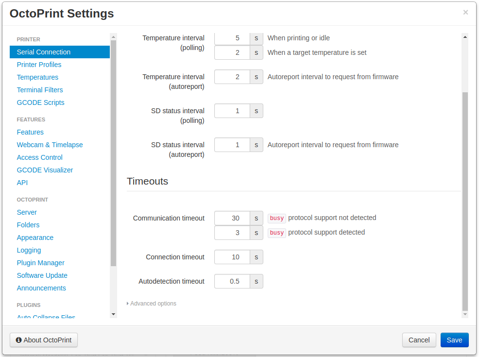The width and height of the screenshot is (479, 357).
Task: Open GCODE Scripts settings
Action: click(x=40, y=102)
